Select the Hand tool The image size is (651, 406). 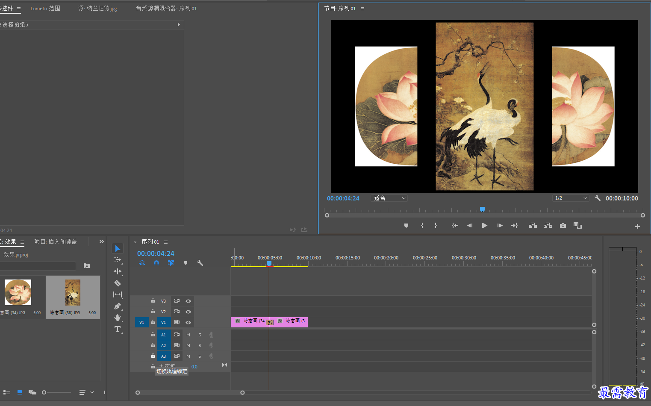118,318
